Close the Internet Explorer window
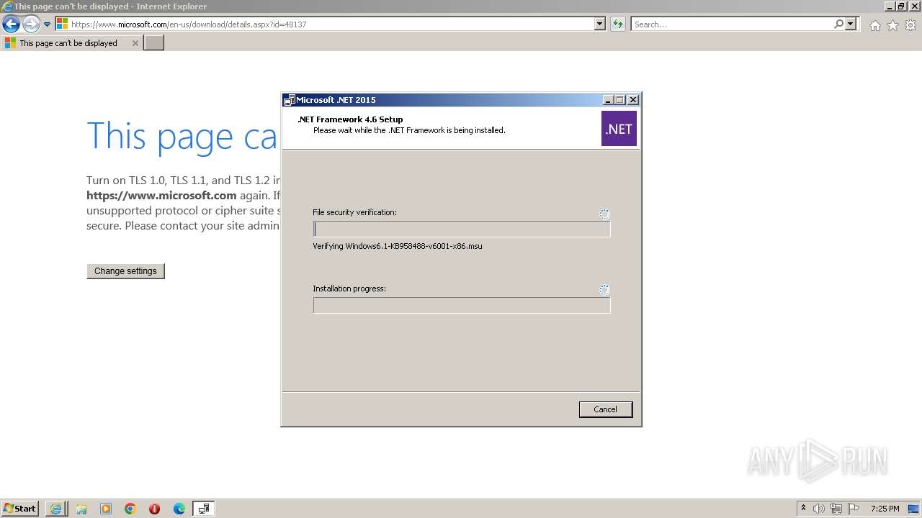 914,6
